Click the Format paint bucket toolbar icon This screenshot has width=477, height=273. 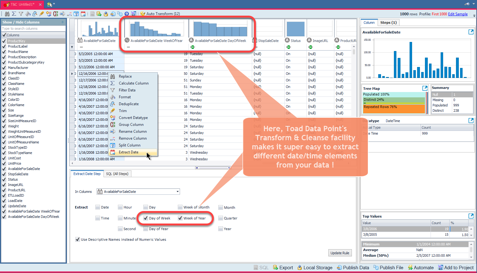[x=28, y=14]
